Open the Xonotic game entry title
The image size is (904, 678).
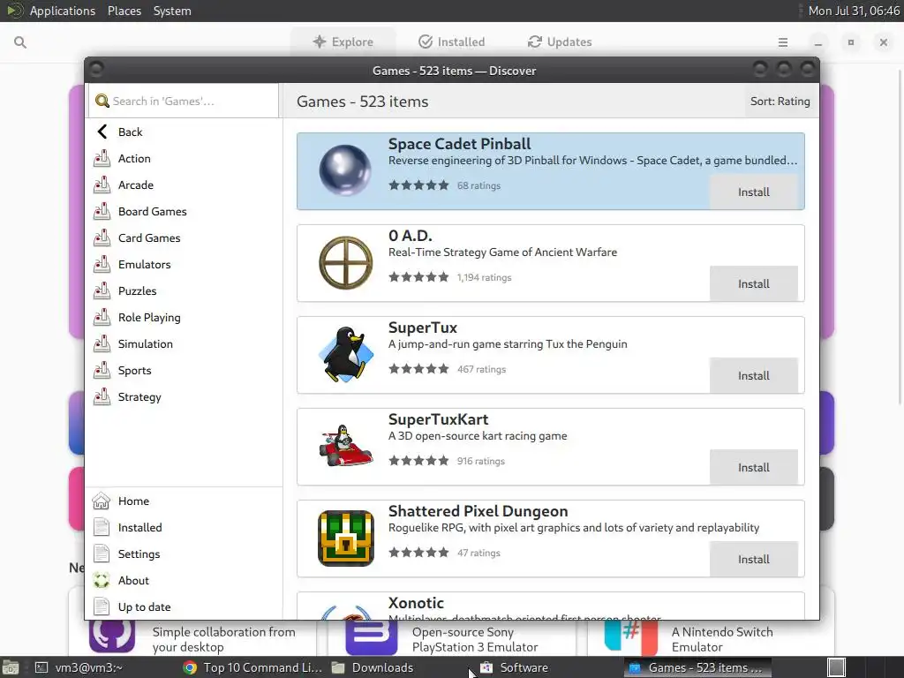coord(416,603)
